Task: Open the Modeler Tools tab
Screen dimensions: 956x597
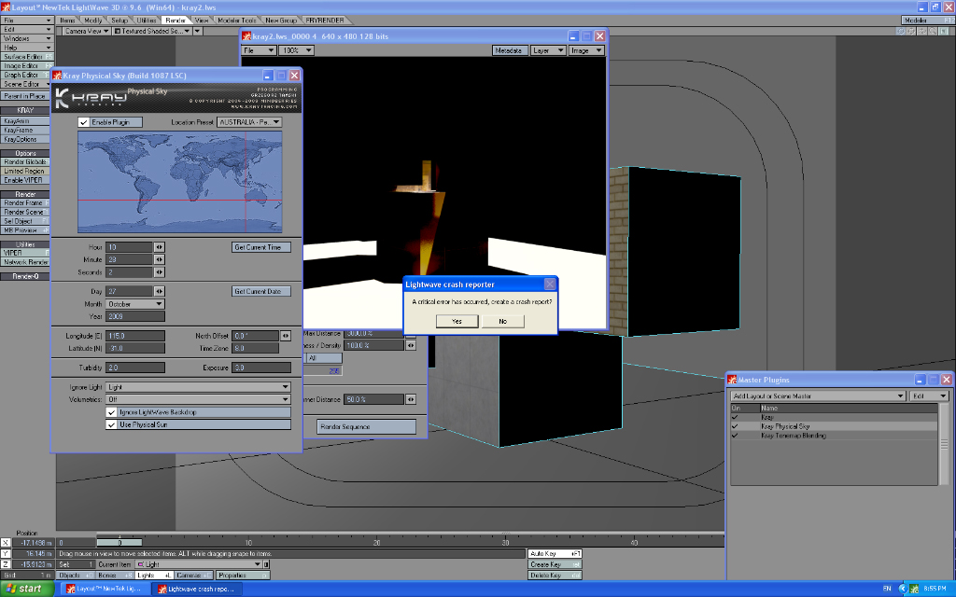Action: pos(237,20)
